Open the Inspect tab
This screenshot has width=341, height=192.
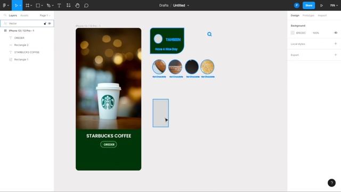pyautogui.click(x=322, y=15)
